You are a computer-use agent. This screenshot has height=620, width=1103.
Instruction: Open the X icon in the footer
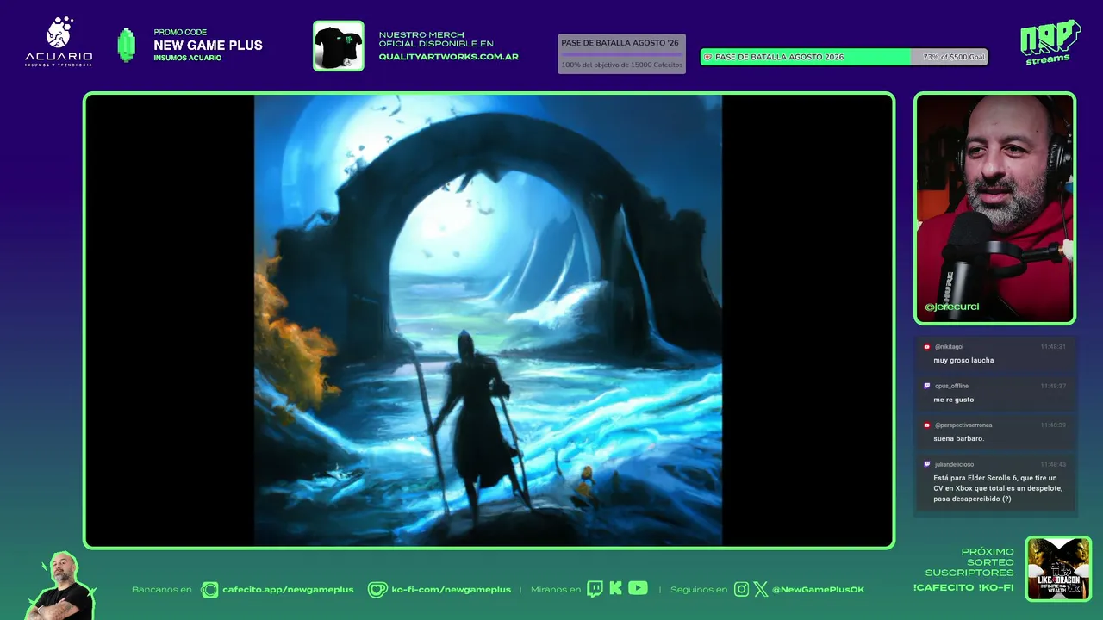[761, 590]
